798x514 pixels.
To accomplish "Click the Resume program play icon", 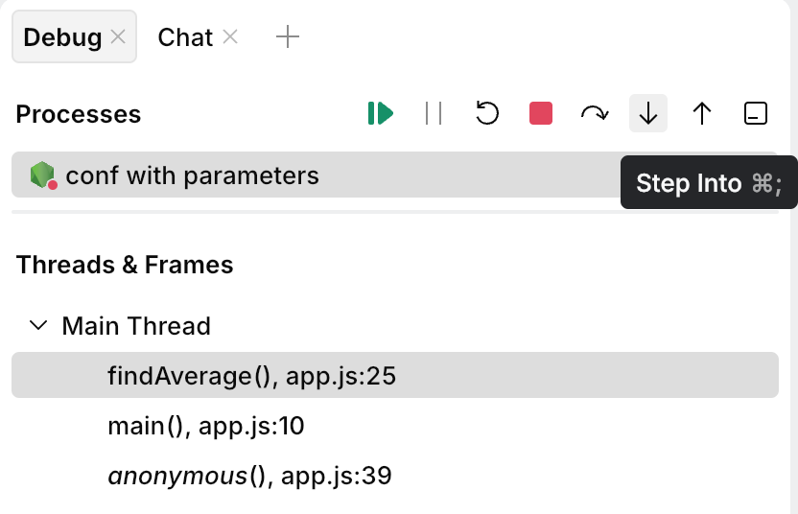I will (380, 114).
